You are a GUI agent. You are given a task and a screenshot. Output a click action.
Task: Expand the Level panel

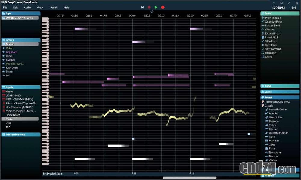[x=280, y=92]
